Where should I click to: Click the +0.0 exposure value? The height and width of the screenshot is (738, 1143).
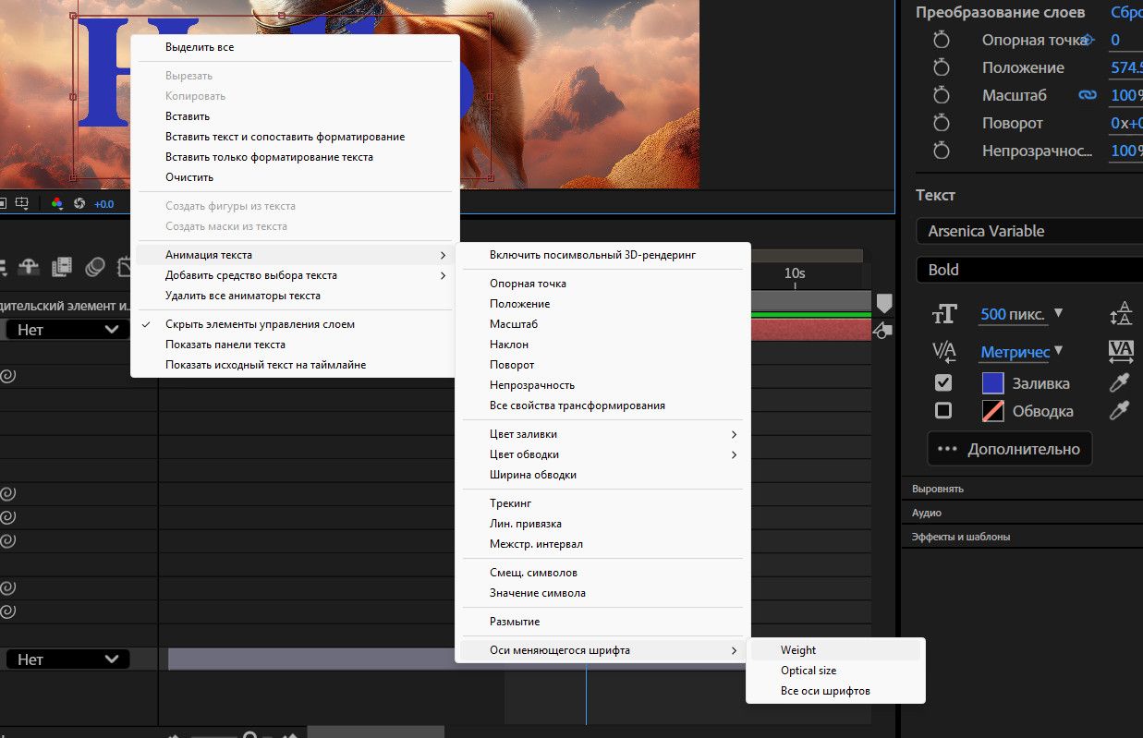104,204
